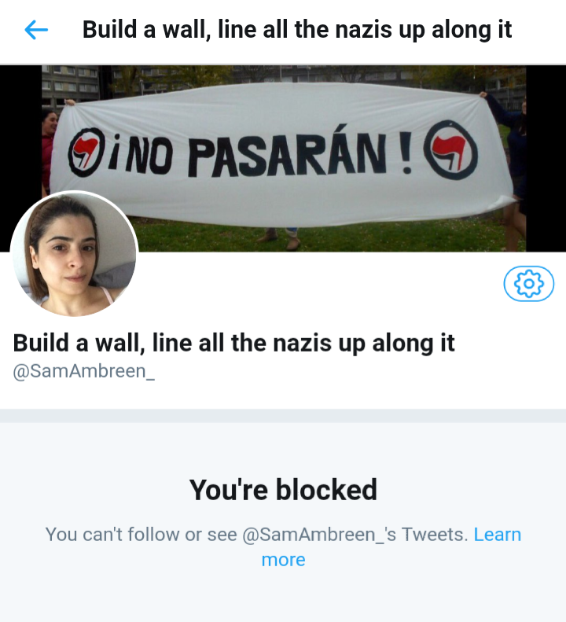Open the ¡NO PASARÁN! header banner image
The image size is (566, 622).
tap(284, 159)
